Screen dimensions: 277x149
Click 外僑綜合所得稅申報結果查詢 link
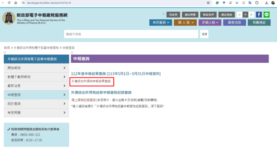91,81
